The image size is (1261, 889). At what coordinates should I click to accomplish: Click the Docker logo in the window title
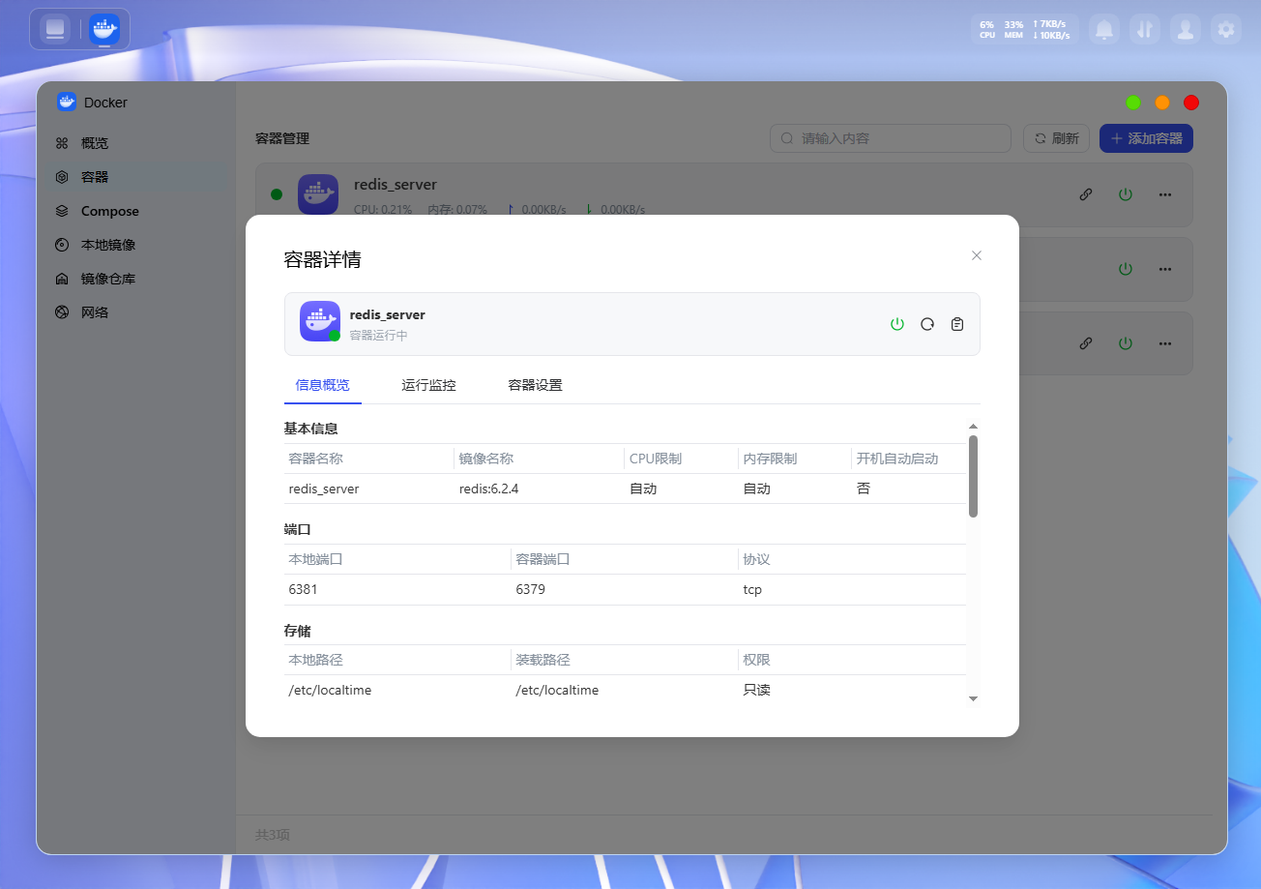(67, 103)
